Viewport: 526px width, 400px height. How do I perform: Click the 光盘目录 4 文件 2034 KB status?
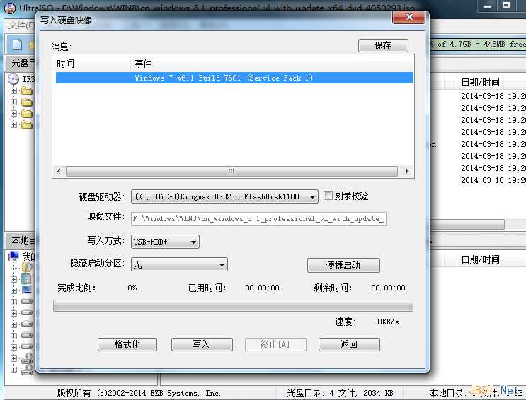coord(340,393)
